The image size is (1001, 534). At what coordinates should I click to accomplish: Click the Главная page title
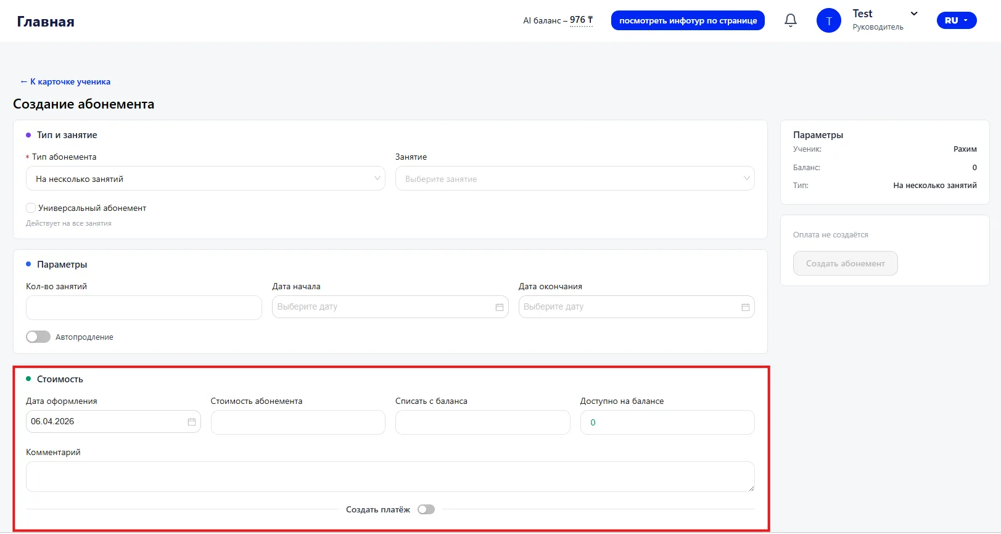pyautogui.click(x=46, y=22)
